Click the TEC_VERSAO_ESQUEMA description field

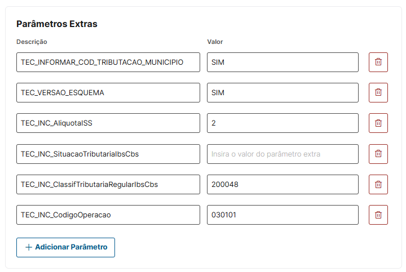[108, 93]
